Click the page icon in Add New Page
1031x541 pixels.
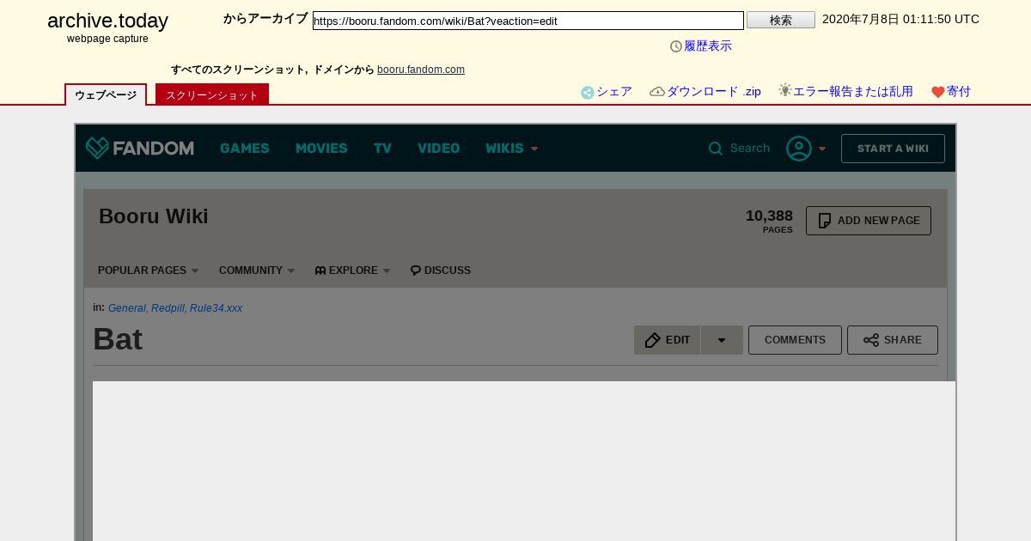click(825, 221)
